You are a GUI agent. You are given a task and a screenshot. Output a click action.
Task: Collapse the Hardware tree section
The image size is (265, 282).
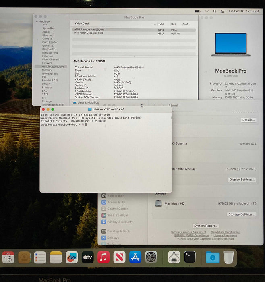(x=37, y=21)
